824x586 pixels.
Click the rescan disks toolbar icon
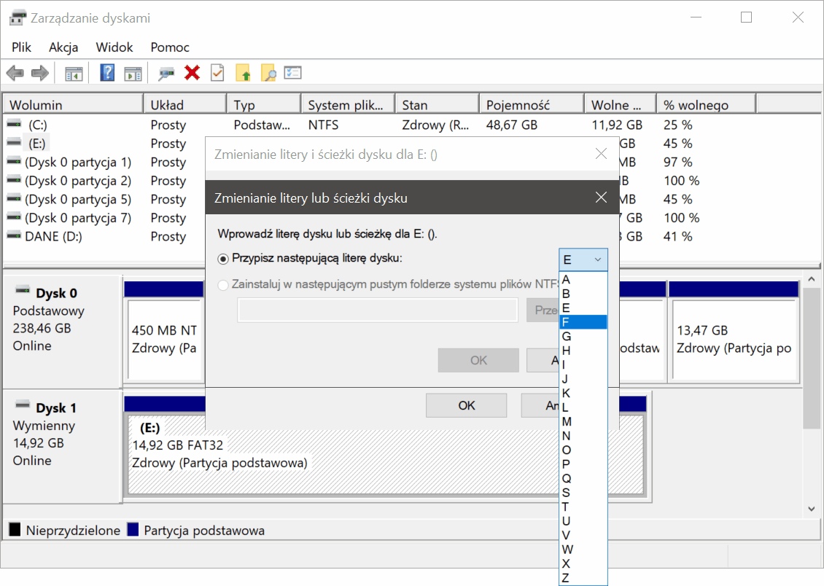pyautogui.click(x=167, y=73)
